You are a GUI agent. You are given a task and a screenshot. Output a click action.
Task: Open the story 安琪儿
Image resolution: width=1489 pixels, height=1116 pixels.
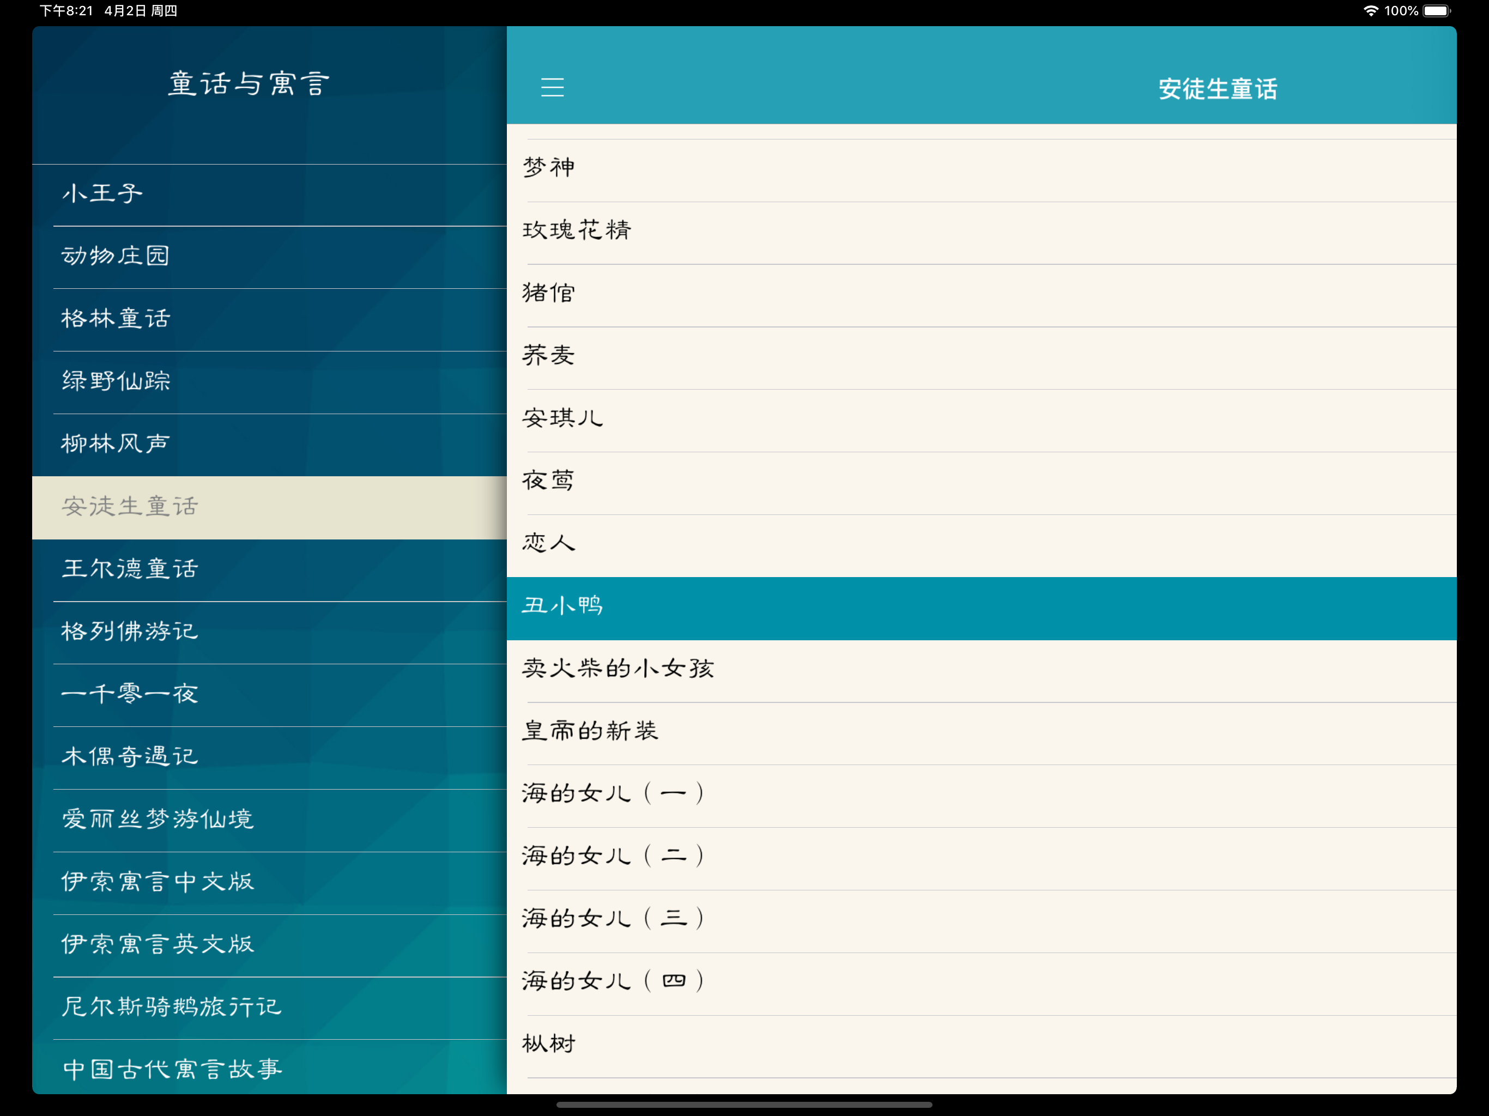tap(982, 421)
